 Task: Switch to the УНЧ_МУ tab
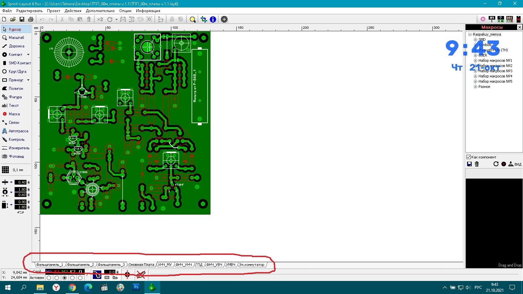(165, 265)
